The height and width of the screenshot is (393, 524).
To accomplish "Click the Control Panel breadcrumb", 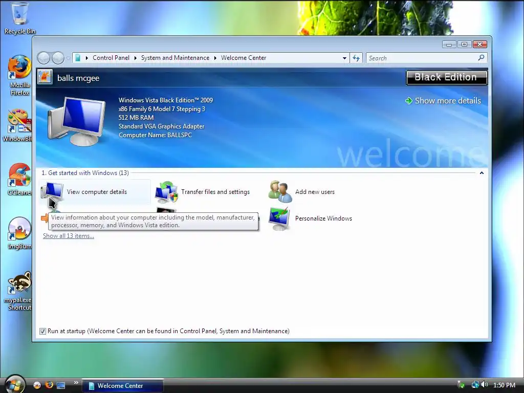I will [111, 58].
